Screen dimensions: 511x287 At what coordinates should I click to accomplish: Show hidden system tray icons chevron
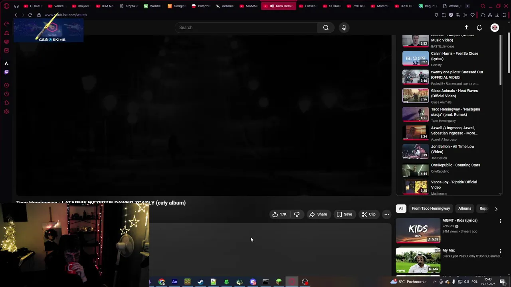[434, 282]
